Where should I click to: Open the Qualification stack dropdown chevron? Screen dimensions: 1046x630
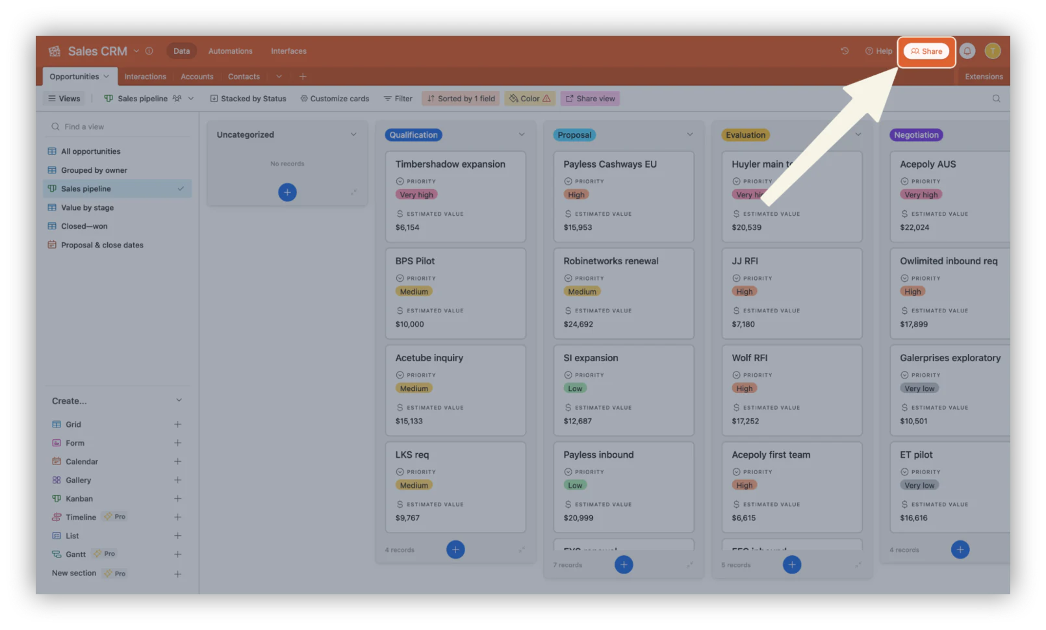(x=522, y=134)
